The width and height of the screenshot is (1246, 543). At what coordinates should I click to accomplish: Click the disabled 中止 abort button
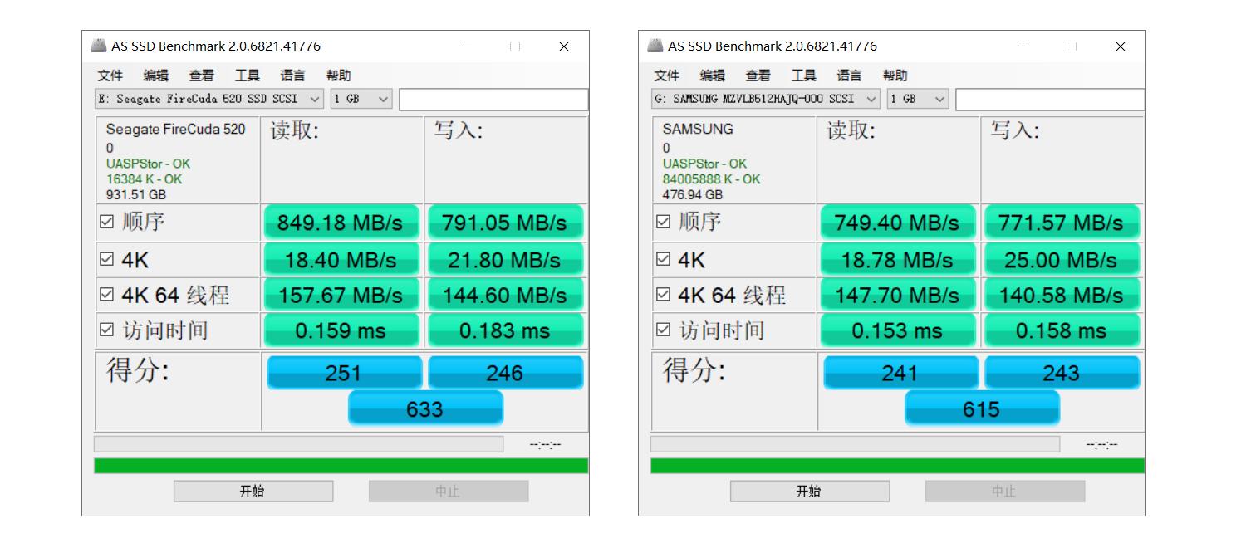pyautogui.click(x=448, y=491)
